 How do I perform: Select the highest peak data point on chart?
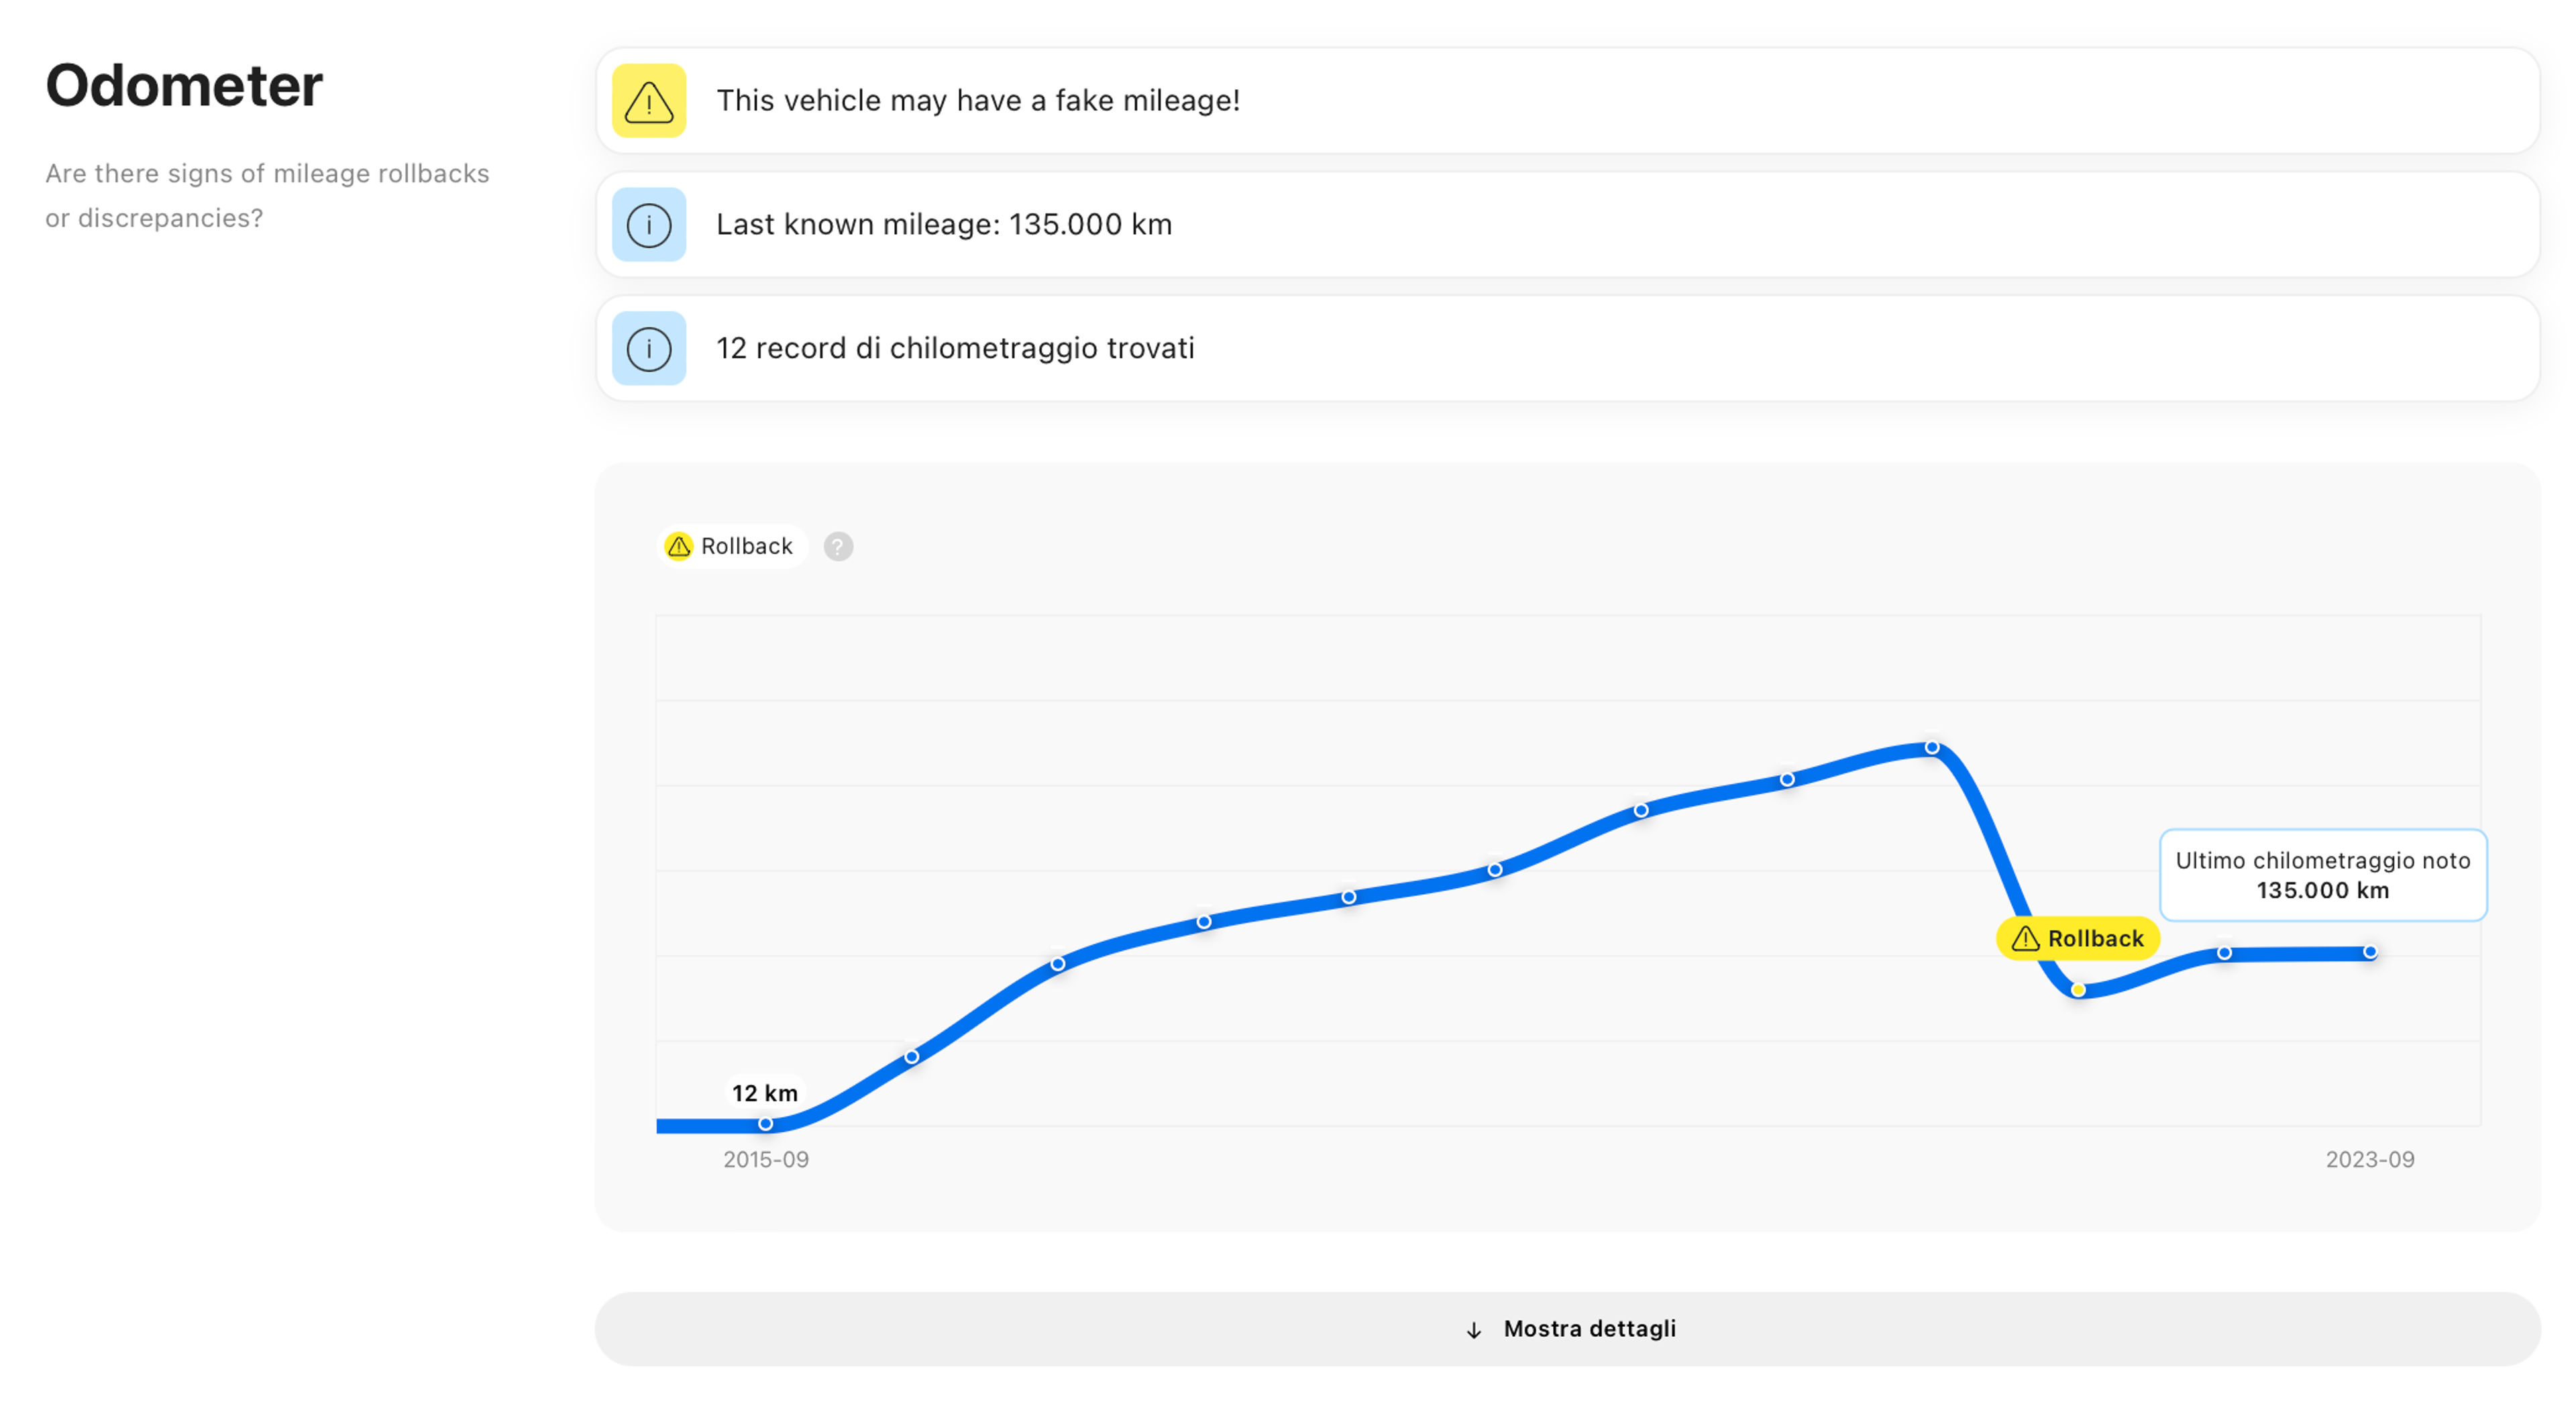pos(1932,748)
